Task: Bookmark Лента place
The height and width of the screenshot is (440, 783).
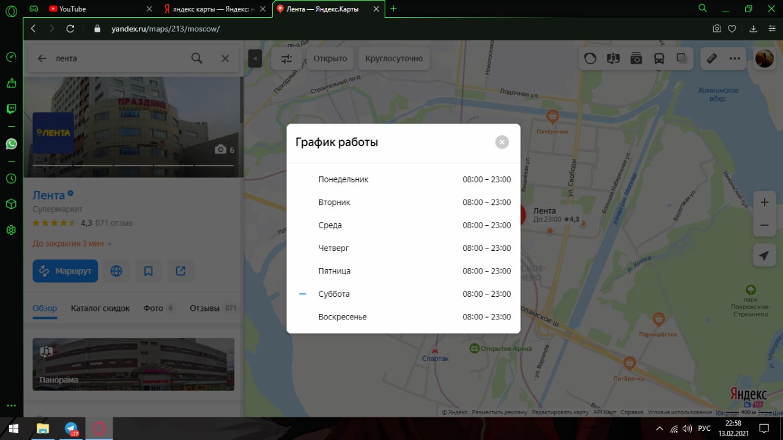Action: [x=148, y=270]
